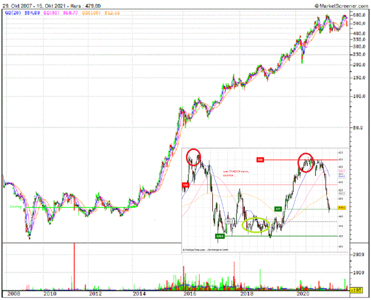Click the 400,0 price axis label
Screen dimensions: 371x300
(x=359, y=33)
